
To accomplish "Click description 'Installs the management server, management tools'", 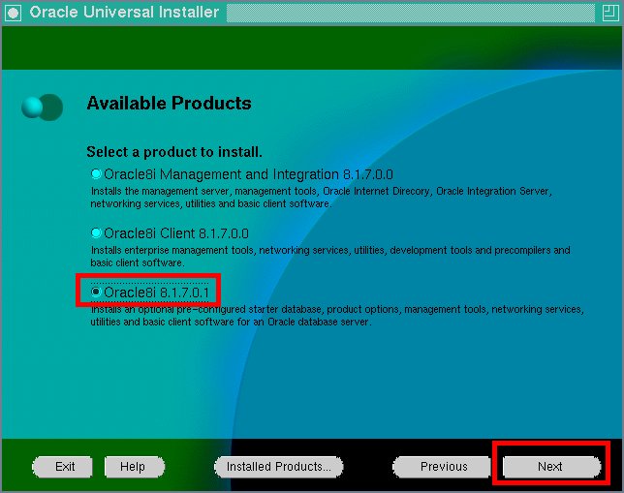I will point(321,198).
